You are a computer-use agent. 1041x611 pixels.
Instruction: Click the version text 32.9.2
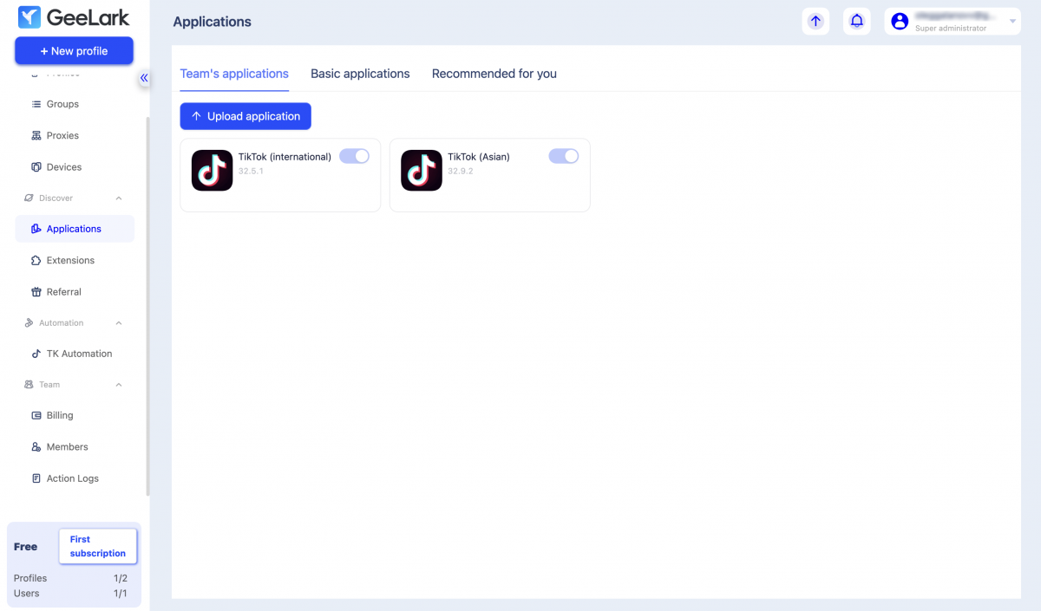pyautogui.click(x=461, y=172)
